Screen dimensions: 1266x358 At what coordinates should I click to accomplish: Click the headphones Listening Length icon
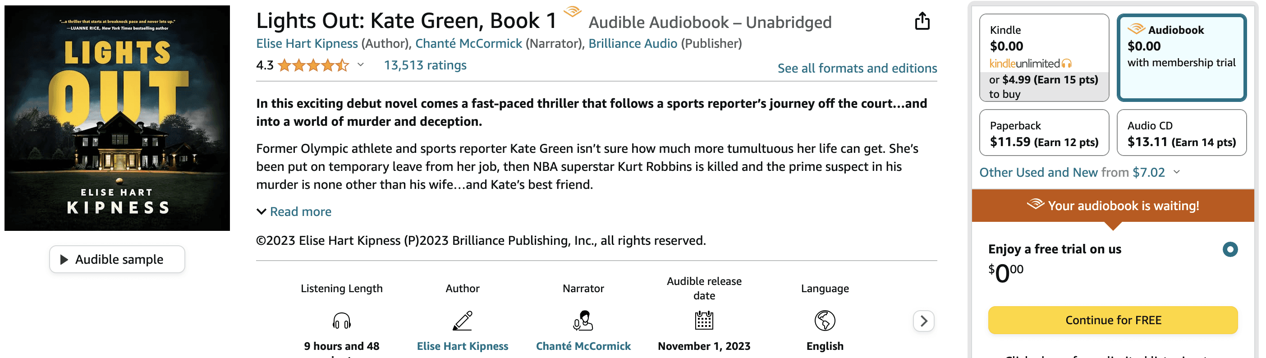(342, 321)
